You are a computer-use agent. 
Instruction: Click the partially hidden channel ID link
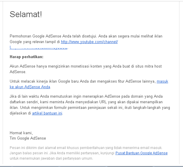39,47
